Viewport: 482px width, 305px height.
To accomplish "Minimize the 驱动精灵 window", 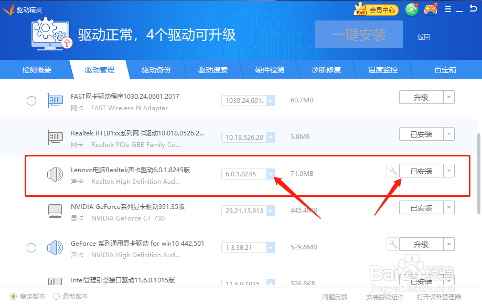I will pyautogui.click(x=459, y=11).
